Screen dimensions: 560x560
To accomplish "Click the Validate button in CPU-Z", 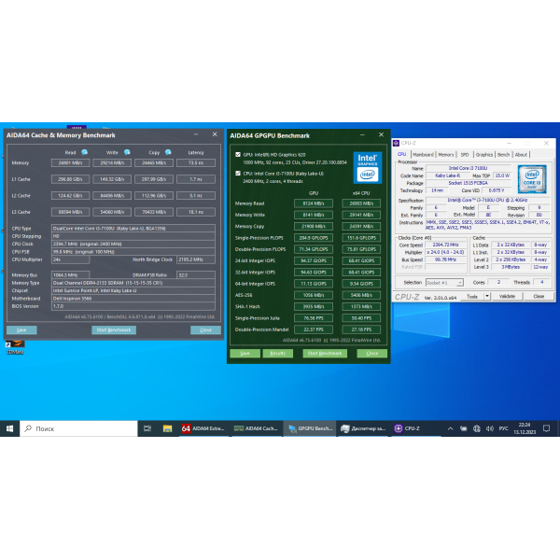I will click(x=507, y=297).
